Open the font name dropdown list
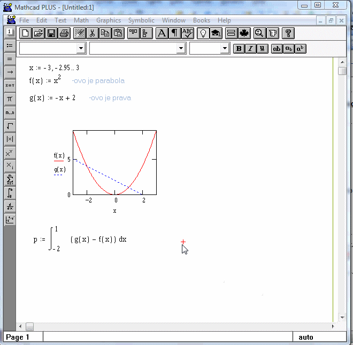Image resolution: width=353 pixels, height=345 pixels. (x=181, y=49)
